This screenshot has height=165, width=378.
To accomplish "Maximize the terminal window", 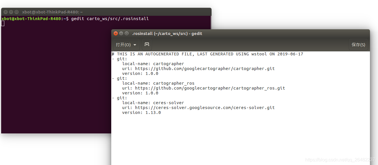I will (16, 12).
